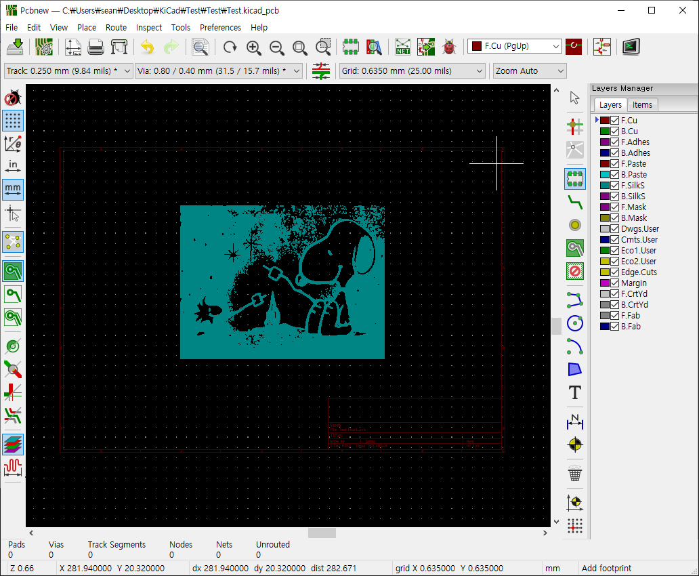Click the Print board icon
Viewport: 699px width, 576px height.
(x=96, y=46)
